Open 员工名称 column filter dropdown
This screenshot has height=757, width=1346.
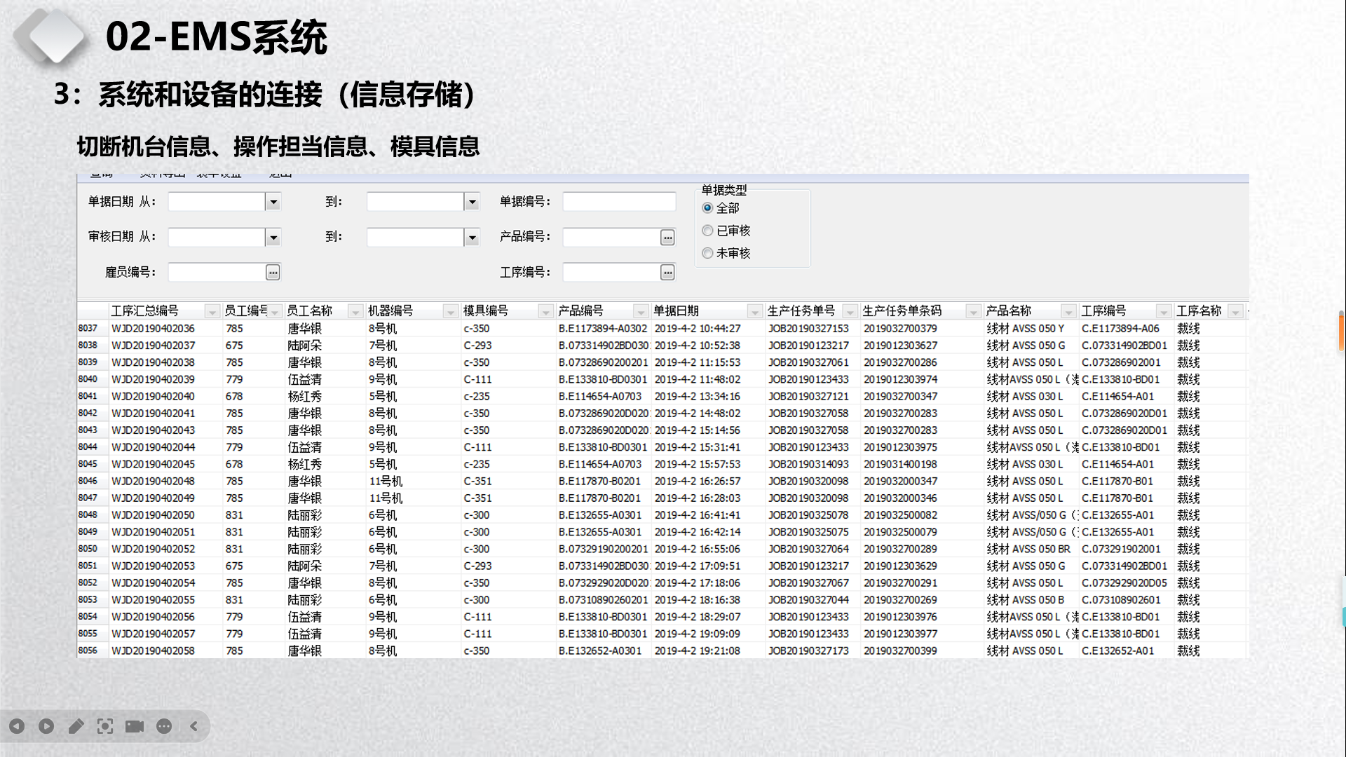tap(355, 311)
